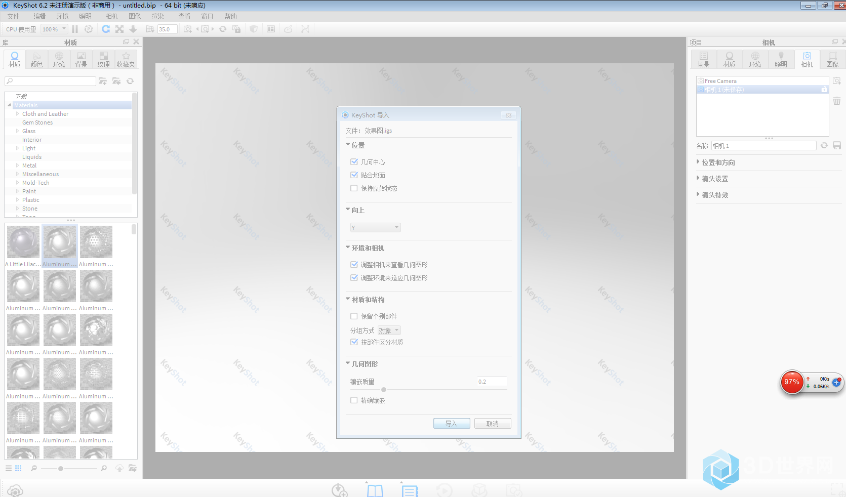Switch library to grid view
This screenshot has height=497, width=846.
(18, 469)
